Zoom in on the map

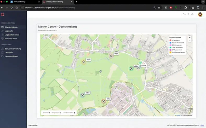[190, 38]
